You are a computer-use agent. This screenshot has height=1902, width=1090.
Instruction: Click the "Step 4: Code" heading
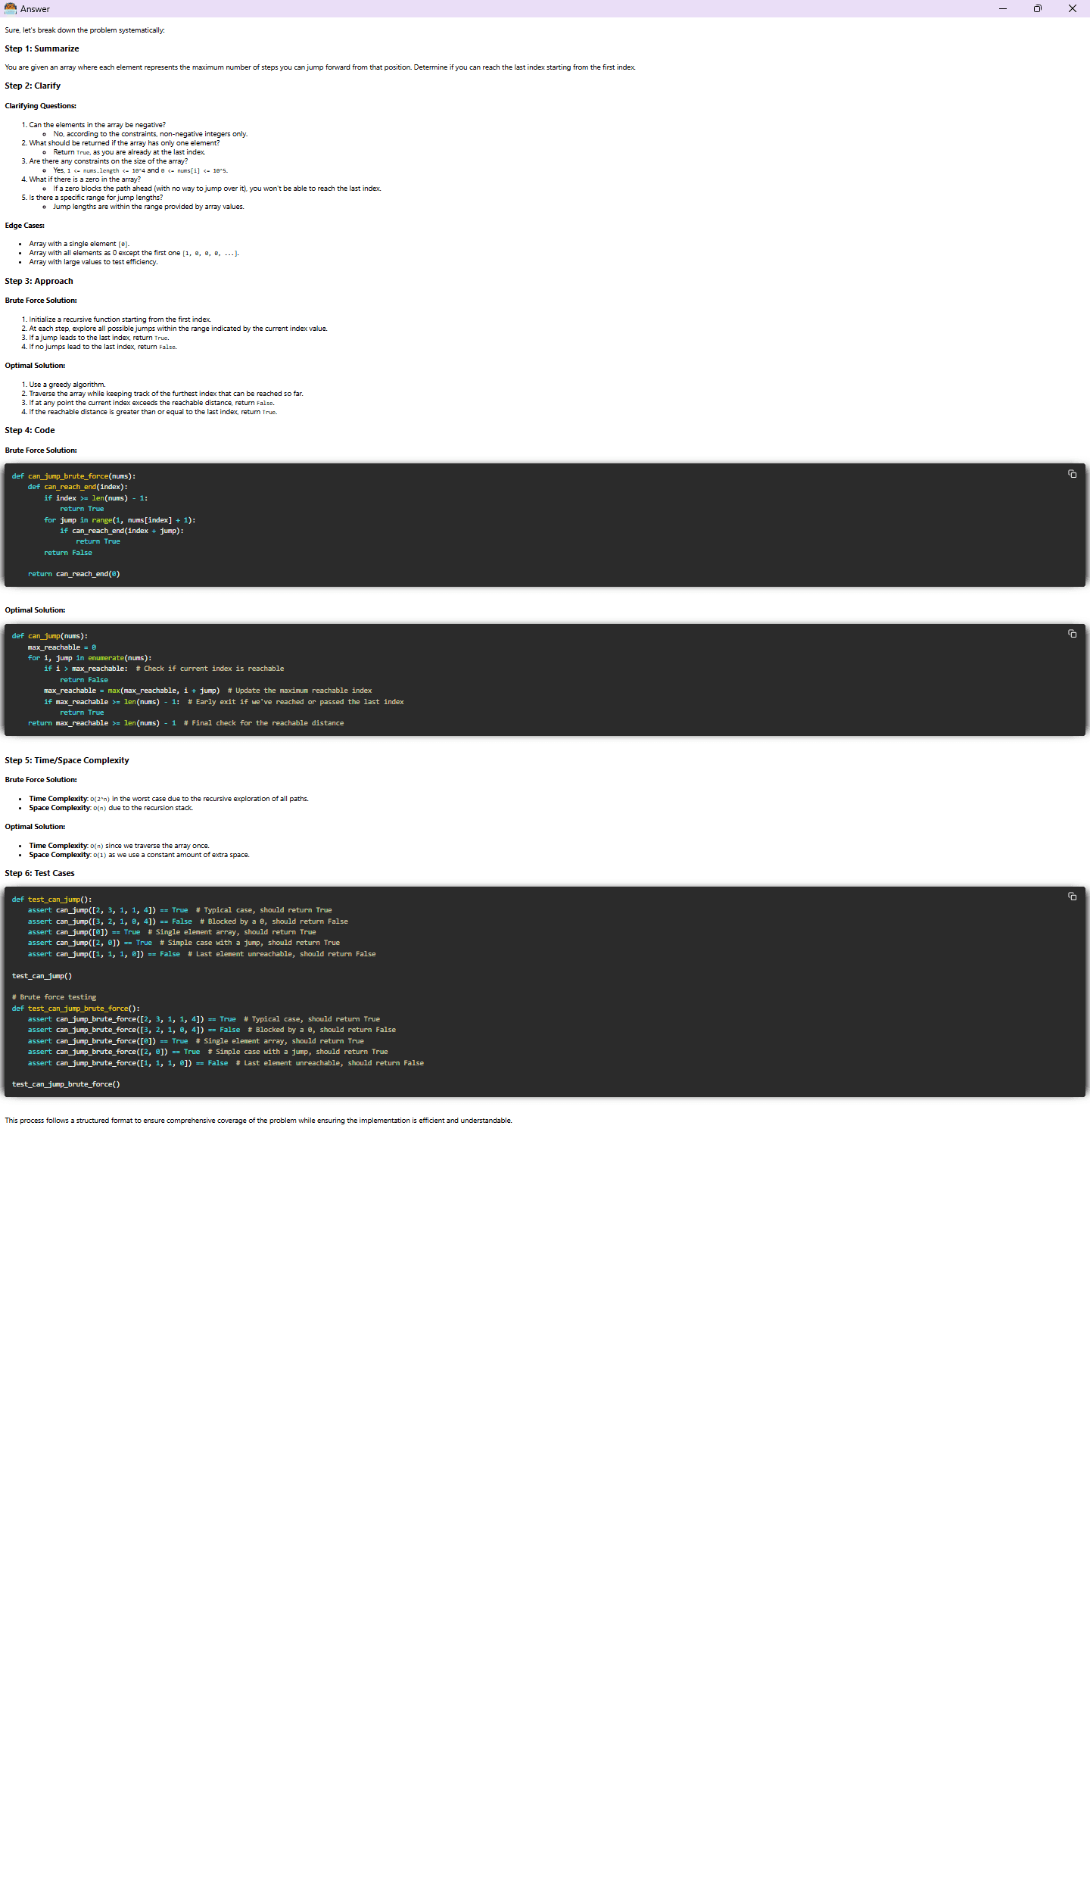pyautogui.click(x=30, y=430)
